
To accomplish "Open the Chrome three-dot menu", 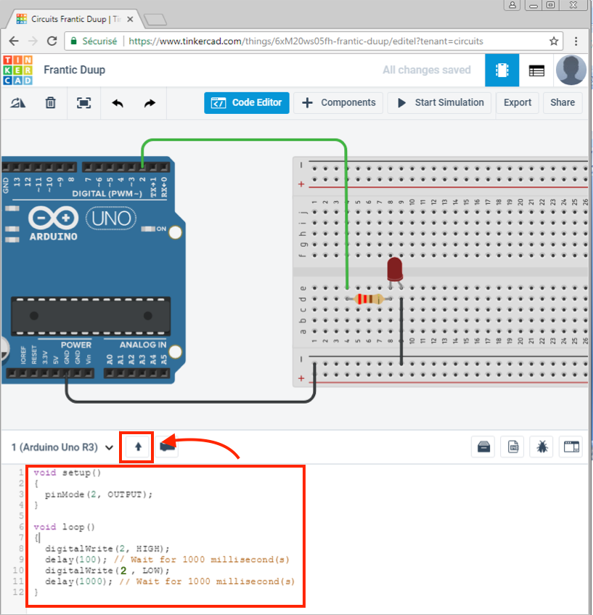I will pos(576,41).
